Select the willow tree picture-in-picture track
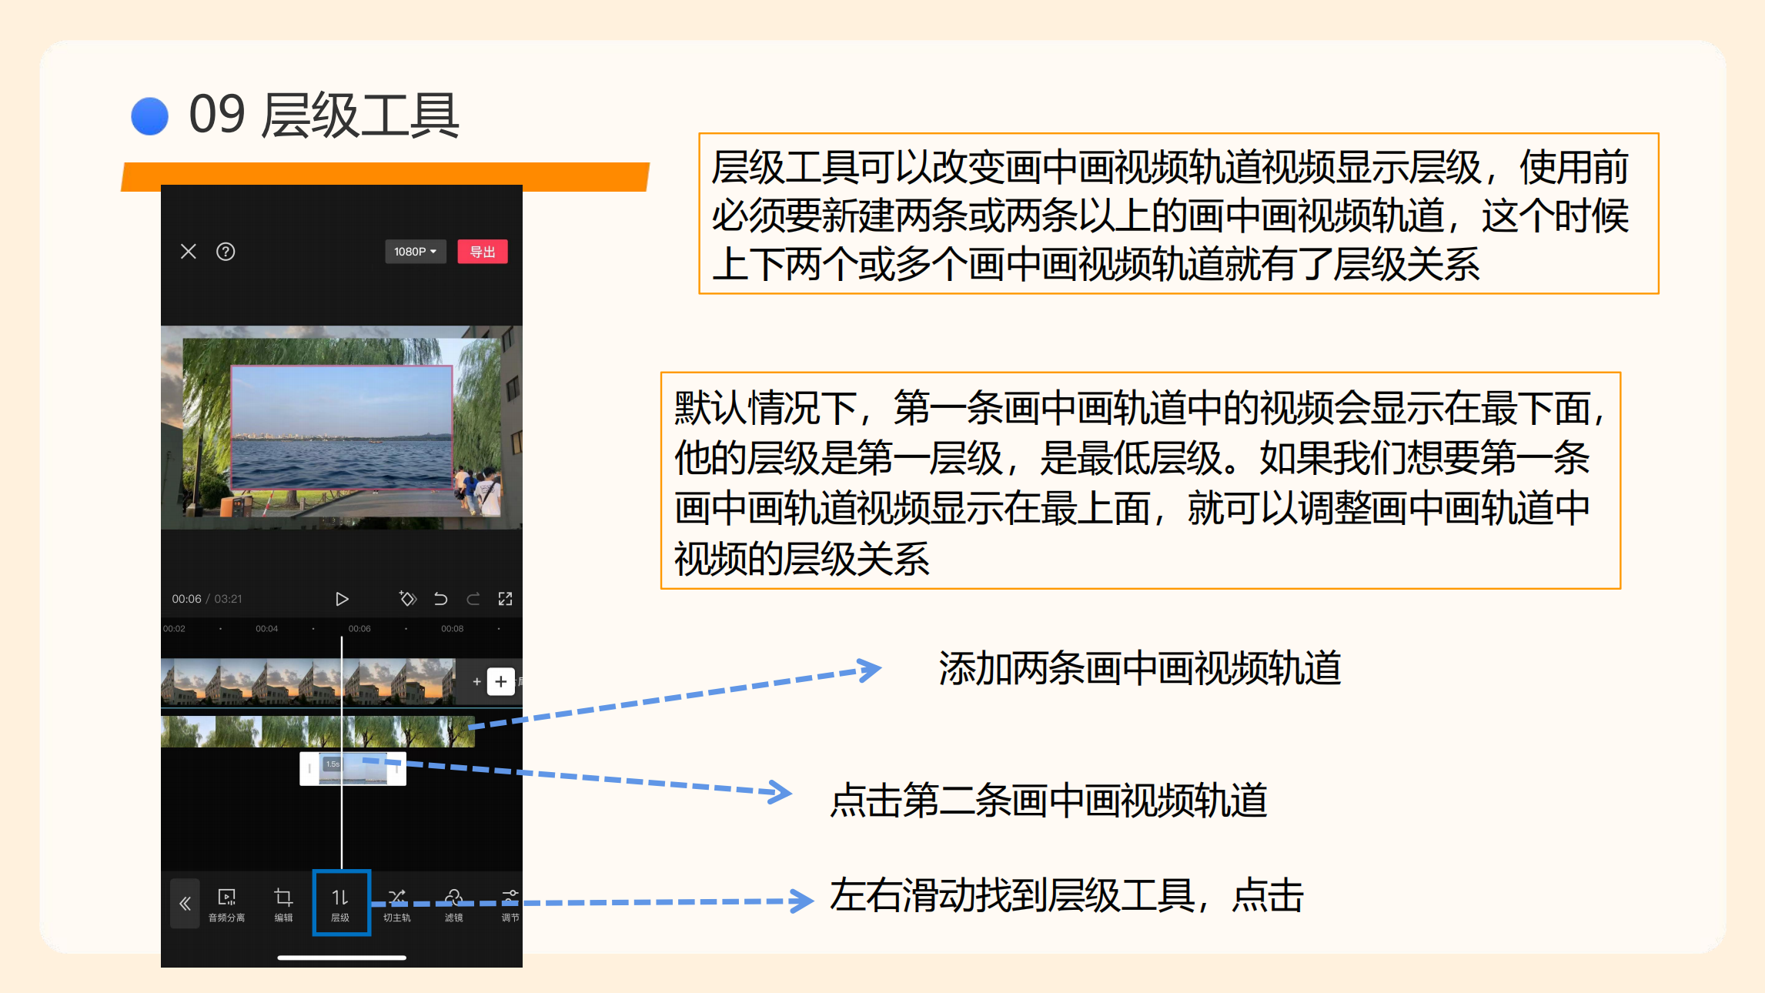1765x993 pixels. point(317,731)
